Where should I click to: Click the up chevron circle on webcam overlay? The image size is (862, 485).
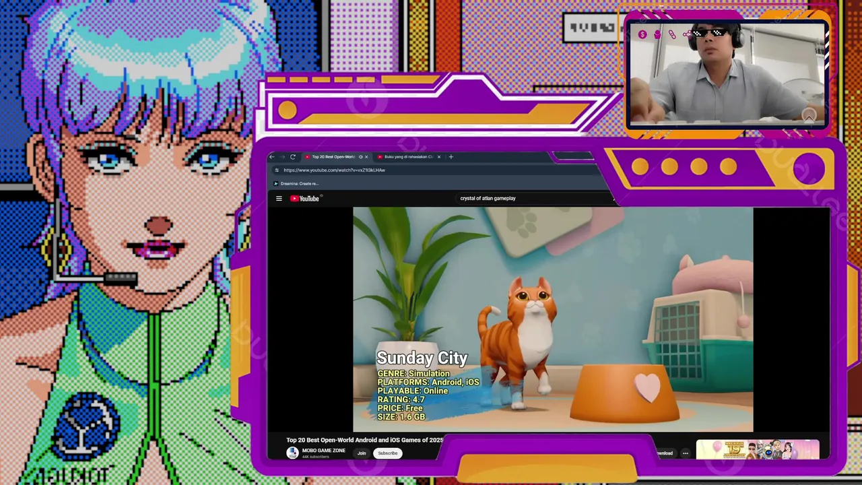coord(809,117)
